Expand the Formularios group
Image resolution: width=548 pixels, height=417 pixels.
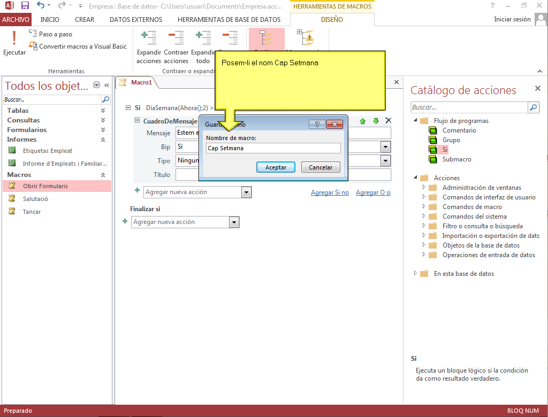pyautogui.click(x=103, y=129)
